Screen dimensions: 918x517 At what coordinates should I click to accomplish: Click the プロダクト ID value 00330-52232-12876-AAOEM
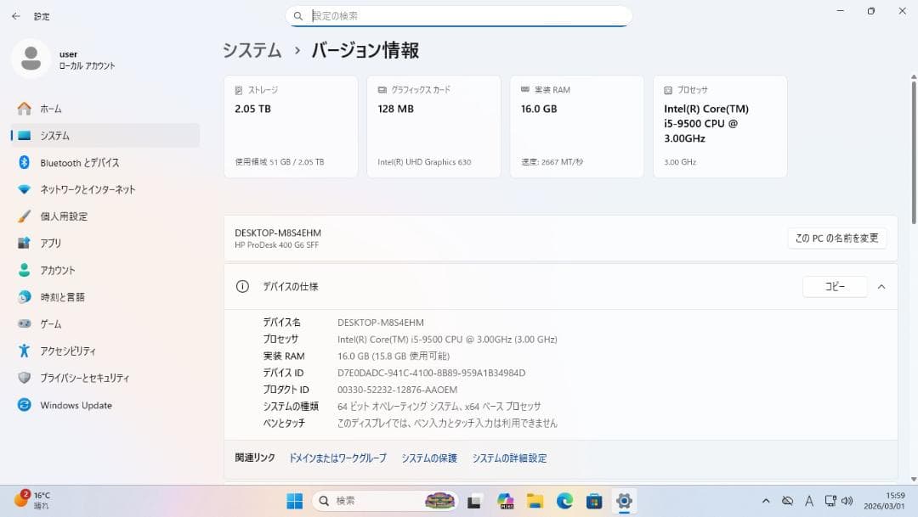tap(398, 390)
